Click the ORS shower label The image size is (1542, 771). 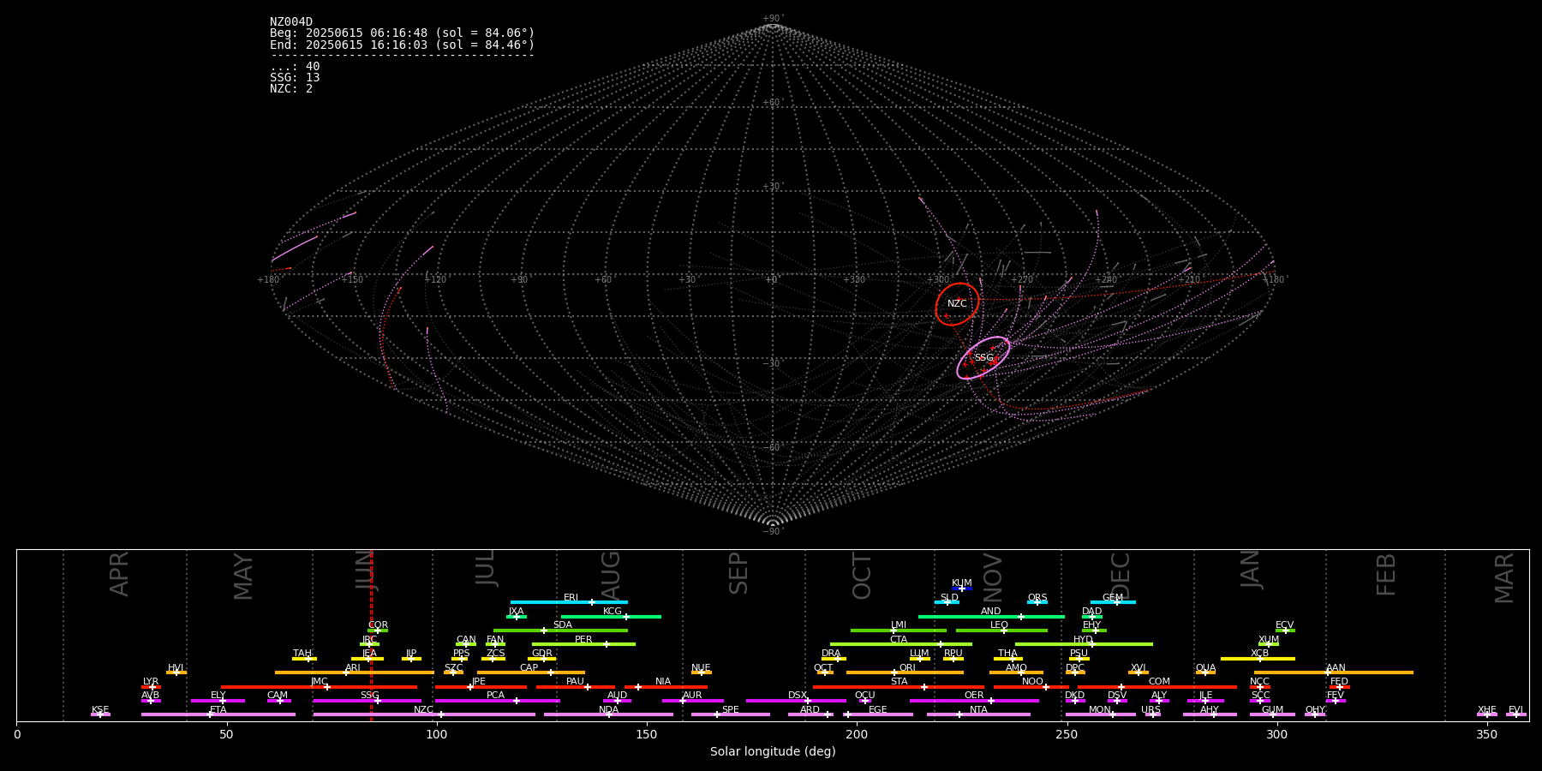pos(1037,598)
